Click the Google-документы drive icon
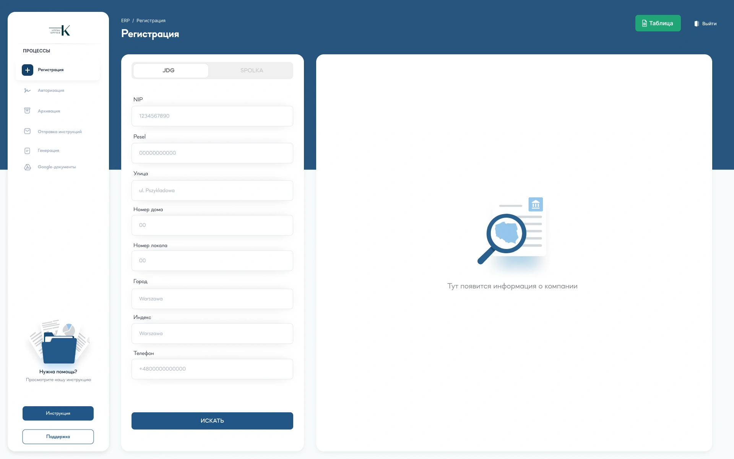Screen dimensions: 734x459 coord(27,167)
